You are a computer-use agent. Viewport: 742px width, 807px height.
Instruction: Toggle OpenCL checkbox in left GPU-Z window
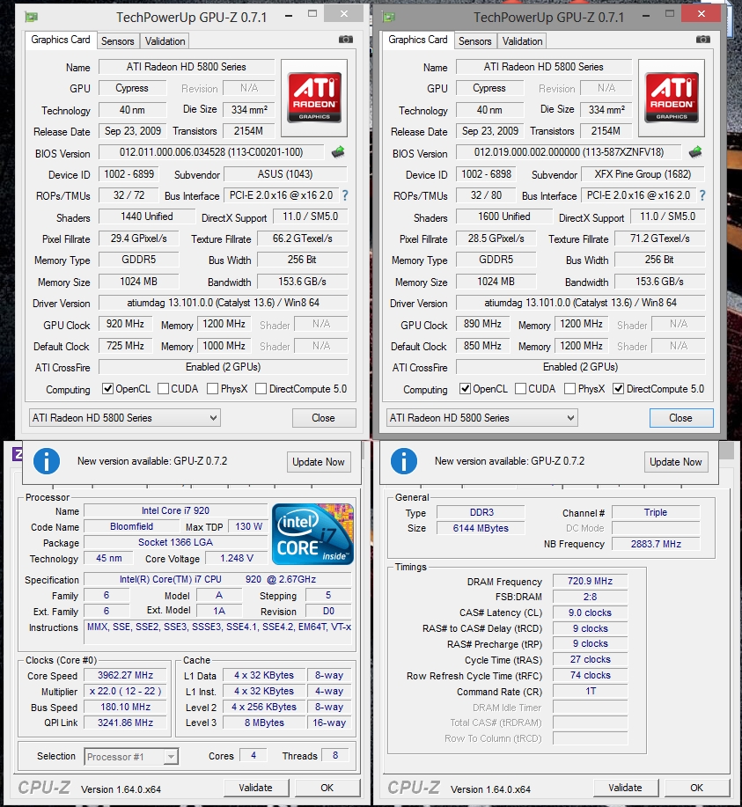coord(107,389)
